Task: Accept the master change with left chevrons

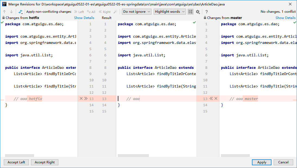Action: (x=211, y=99)
